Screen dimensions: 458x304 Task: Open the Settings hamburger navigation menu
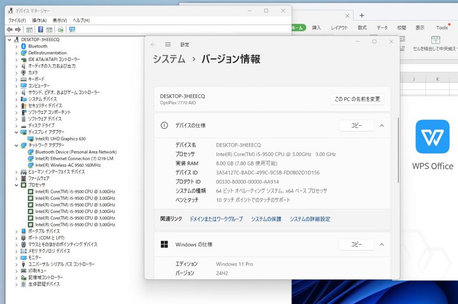coord(168,44)
